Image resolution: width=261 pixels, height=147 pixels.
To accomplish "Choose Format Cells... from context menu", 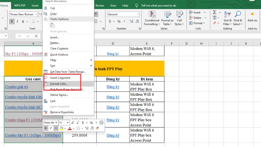I will (59, 84).
